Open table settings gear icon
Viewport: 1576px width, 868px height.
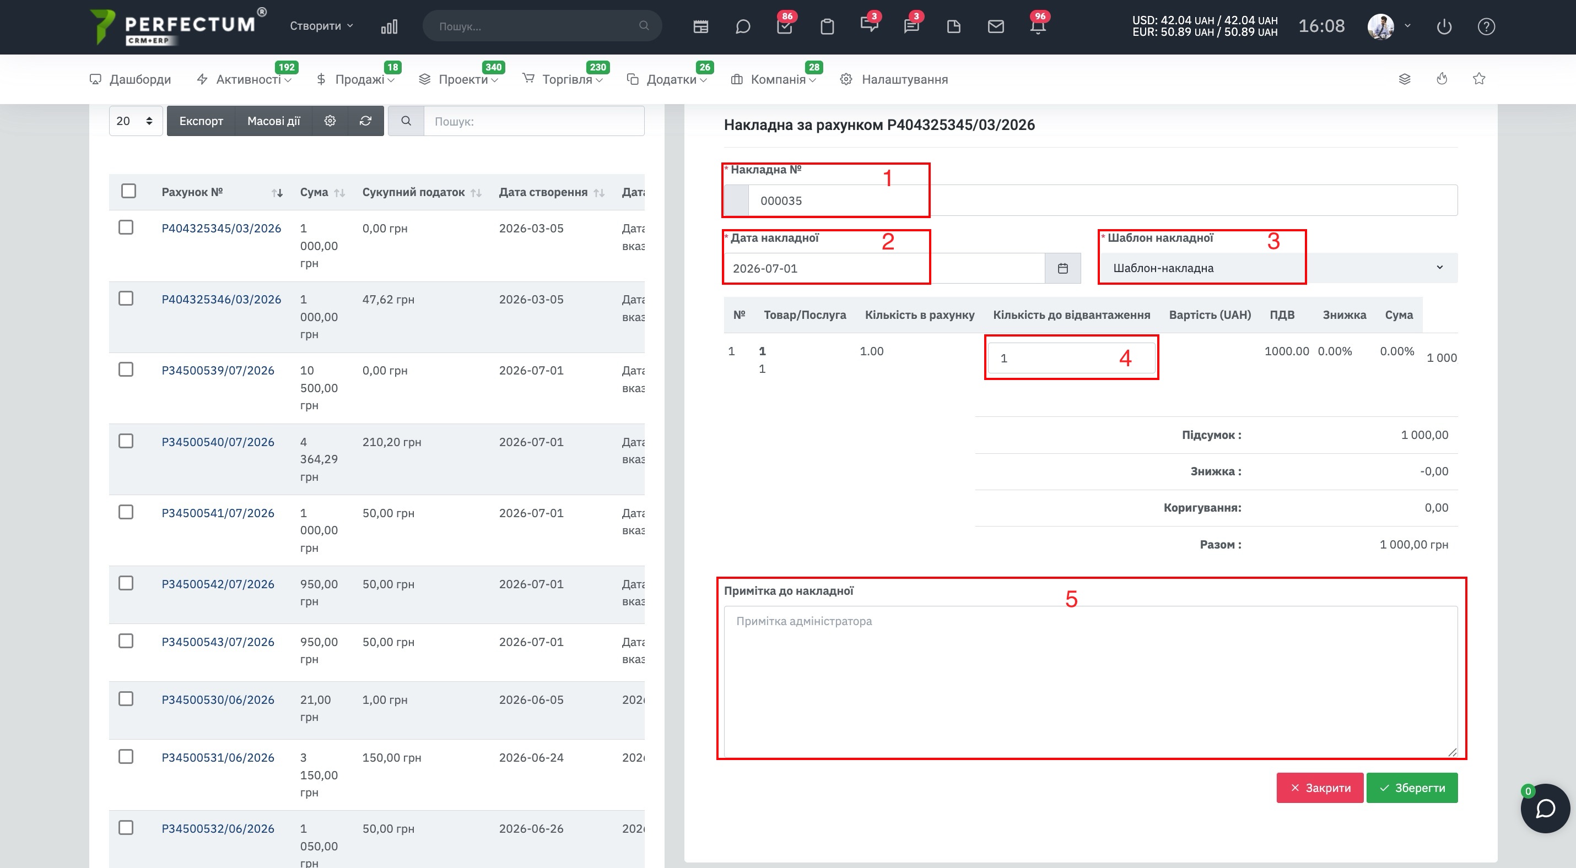(x=330, y=121)
